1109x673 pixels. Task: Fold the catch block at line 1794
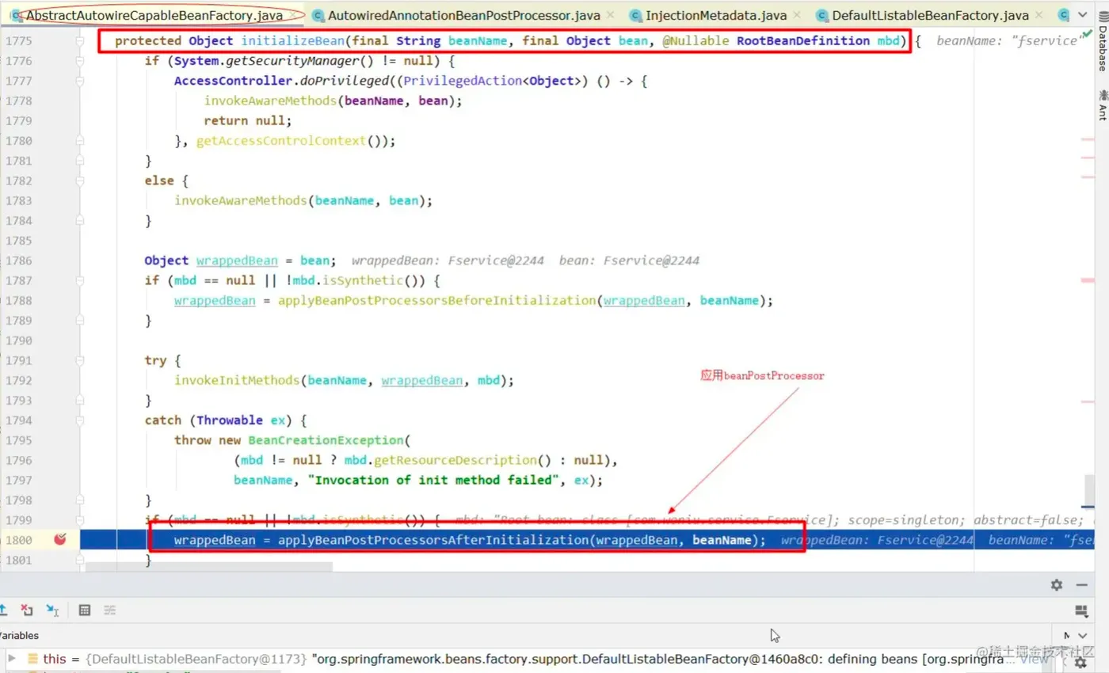[80, 420]
